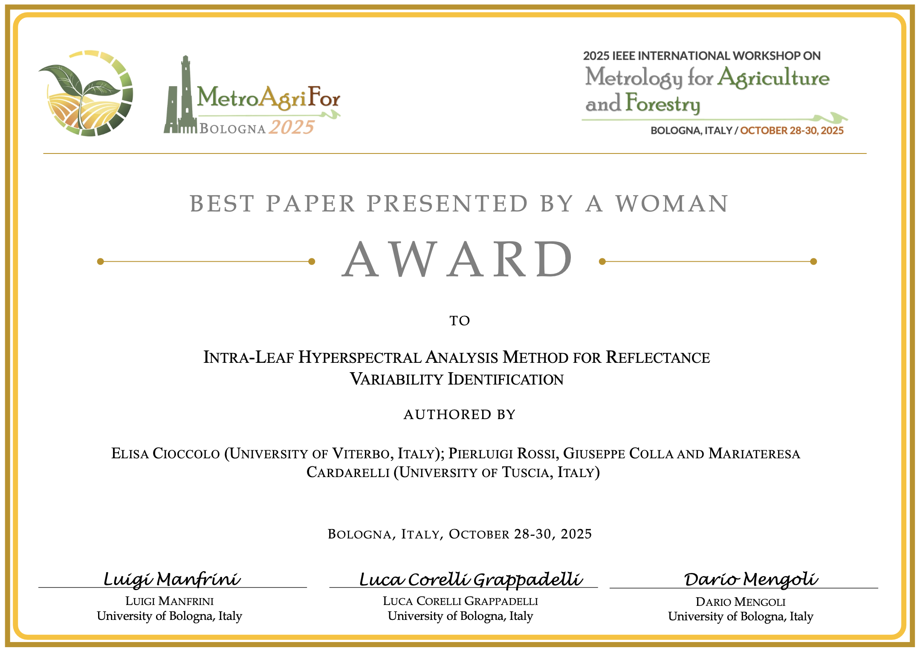The width and height of the screenshot is (920, 654).
Task: Click the Bologna, Italy date line near bottom
Action: (460, 534)
